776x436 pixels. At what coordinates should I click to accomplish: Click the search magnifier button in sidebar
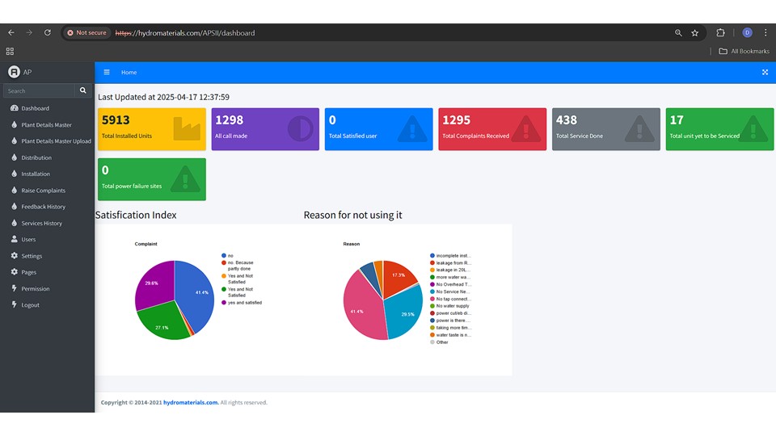click(x=83, y=91)
